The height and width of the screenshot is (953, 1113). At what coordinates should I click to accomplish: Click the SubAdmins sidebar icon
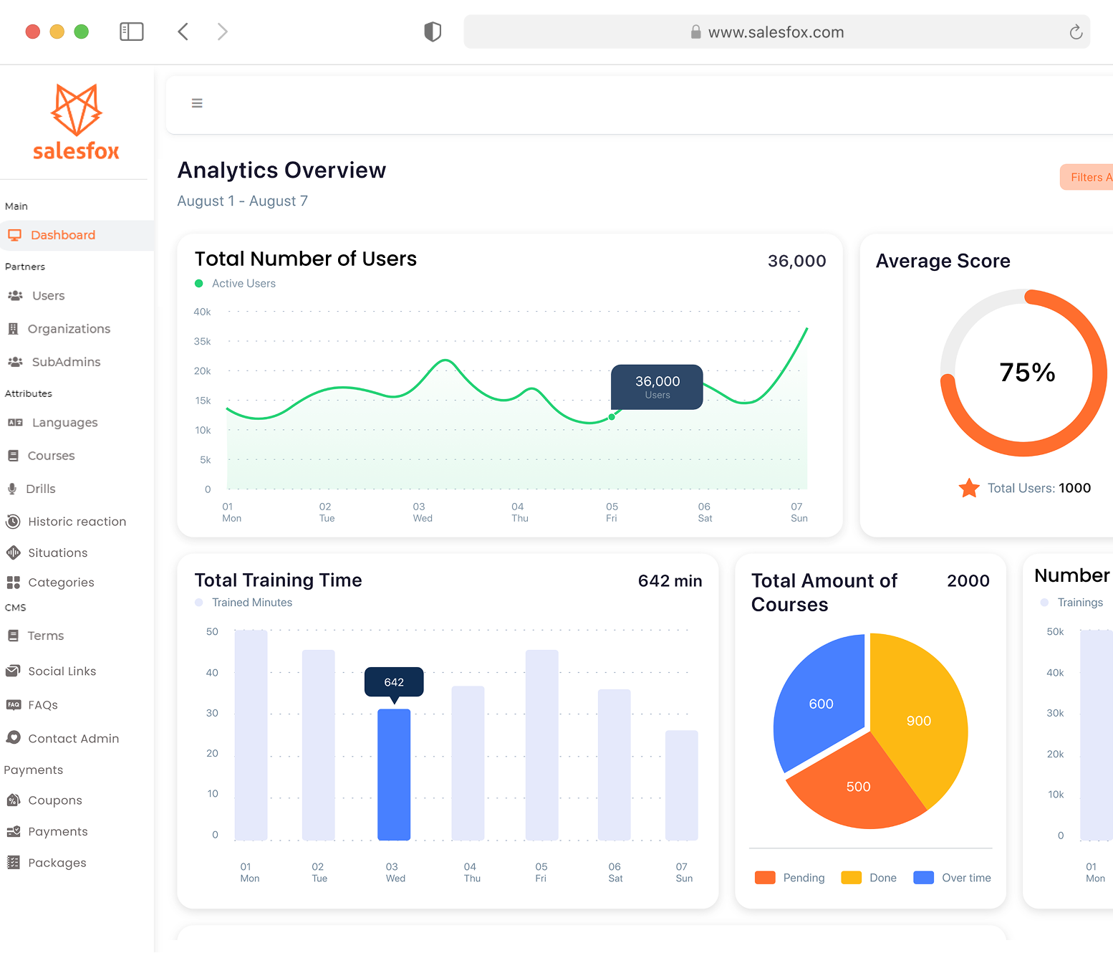[15, 362]
